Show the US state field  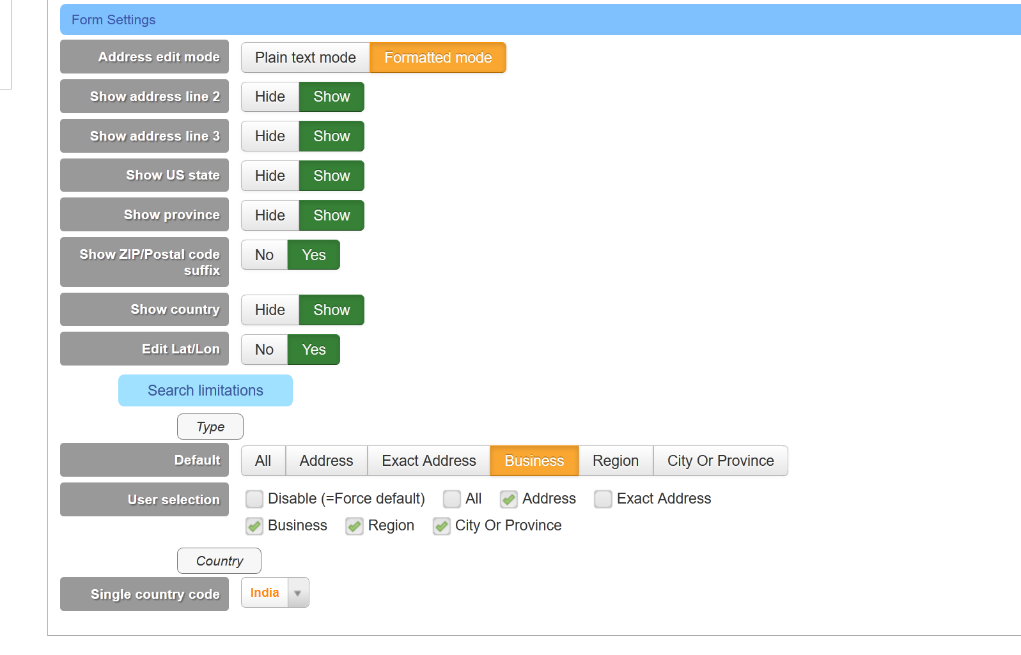pos(332,176)
